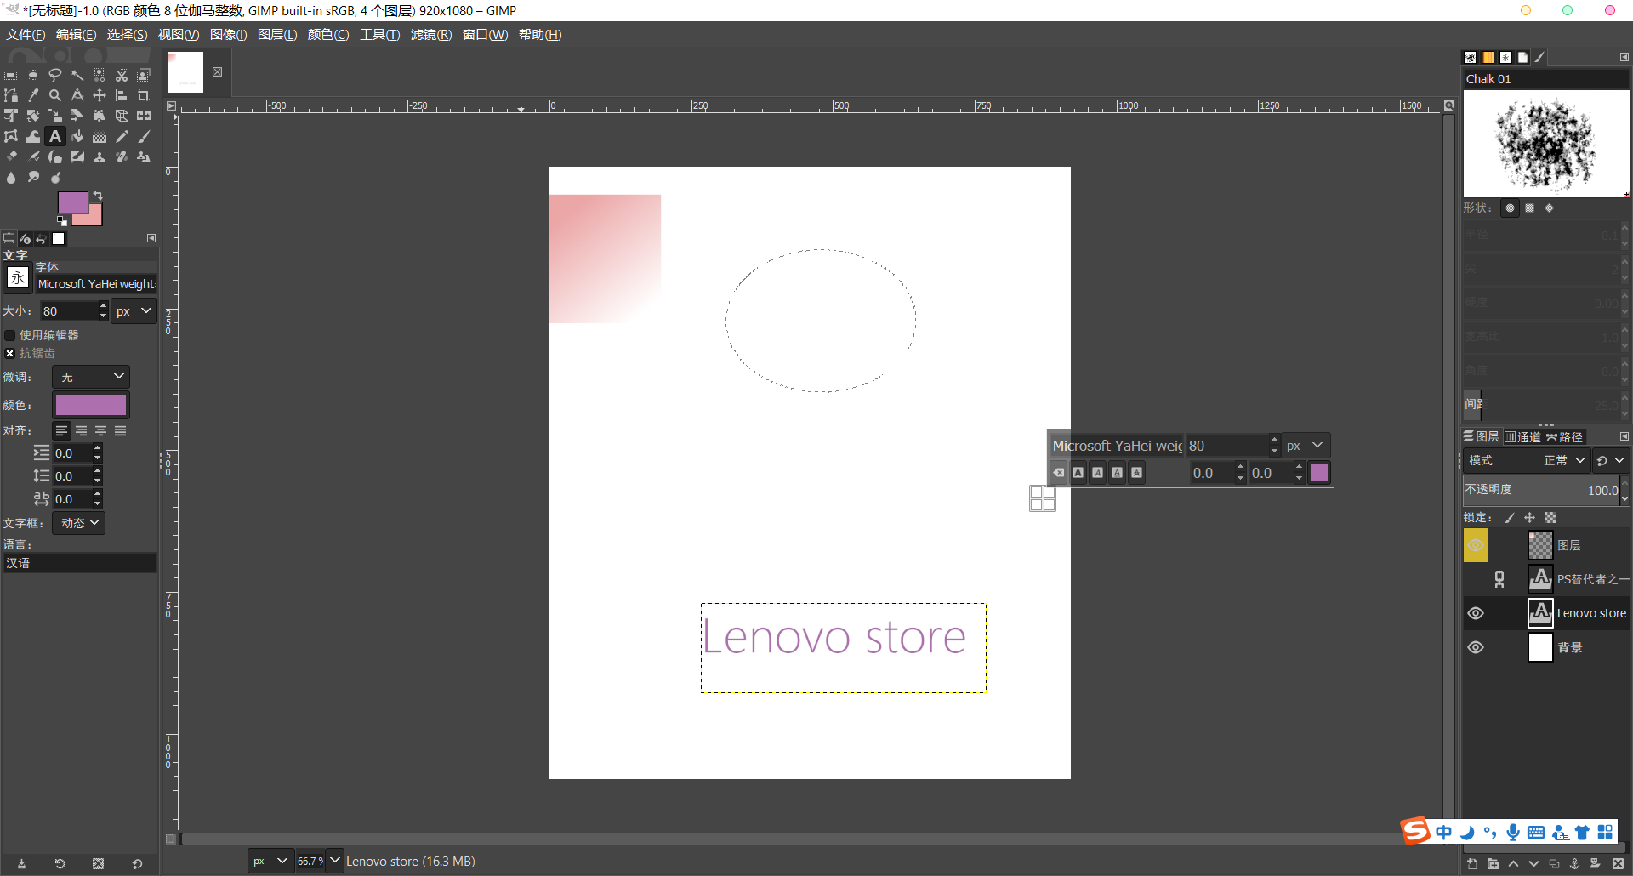
Task: Select the Move tool
Action: pos(100,95)
